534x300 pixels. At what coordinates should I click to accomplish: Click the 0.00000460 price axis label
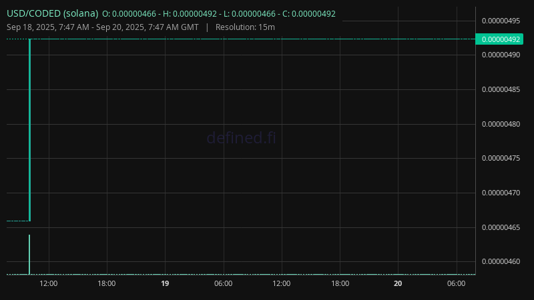tap(501, 261)
